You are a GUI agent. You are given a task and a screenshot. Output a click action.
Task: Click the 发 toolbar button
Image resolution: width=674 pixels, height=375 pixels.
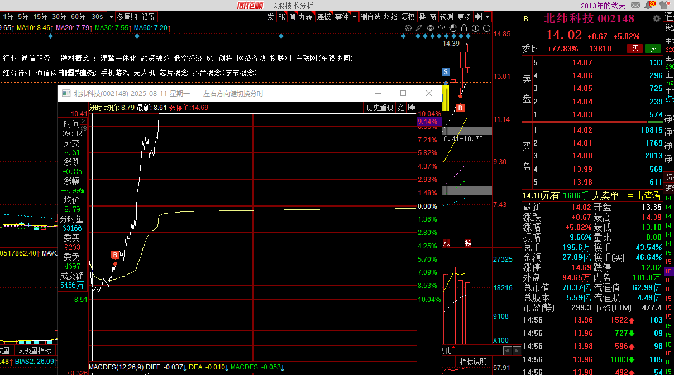click(271, 17)
